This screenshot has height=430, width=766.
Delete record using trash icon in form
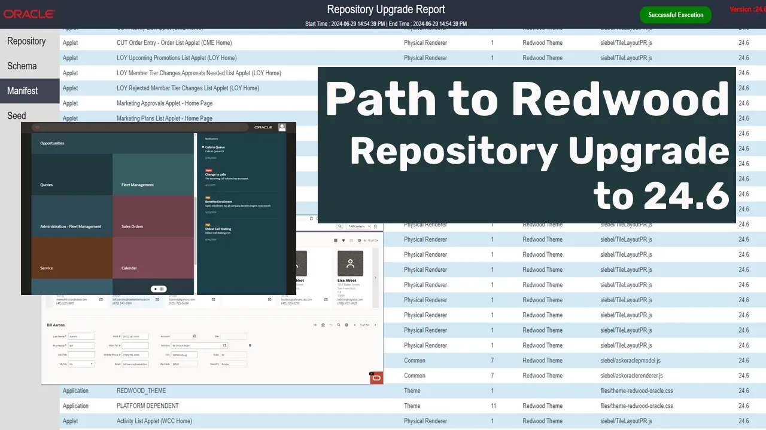coord(323,325)
